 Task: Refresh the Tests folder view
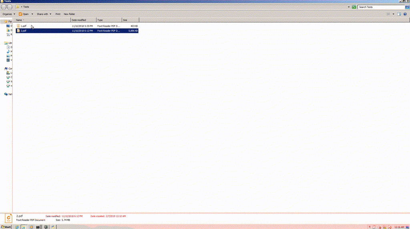point(354,7)
